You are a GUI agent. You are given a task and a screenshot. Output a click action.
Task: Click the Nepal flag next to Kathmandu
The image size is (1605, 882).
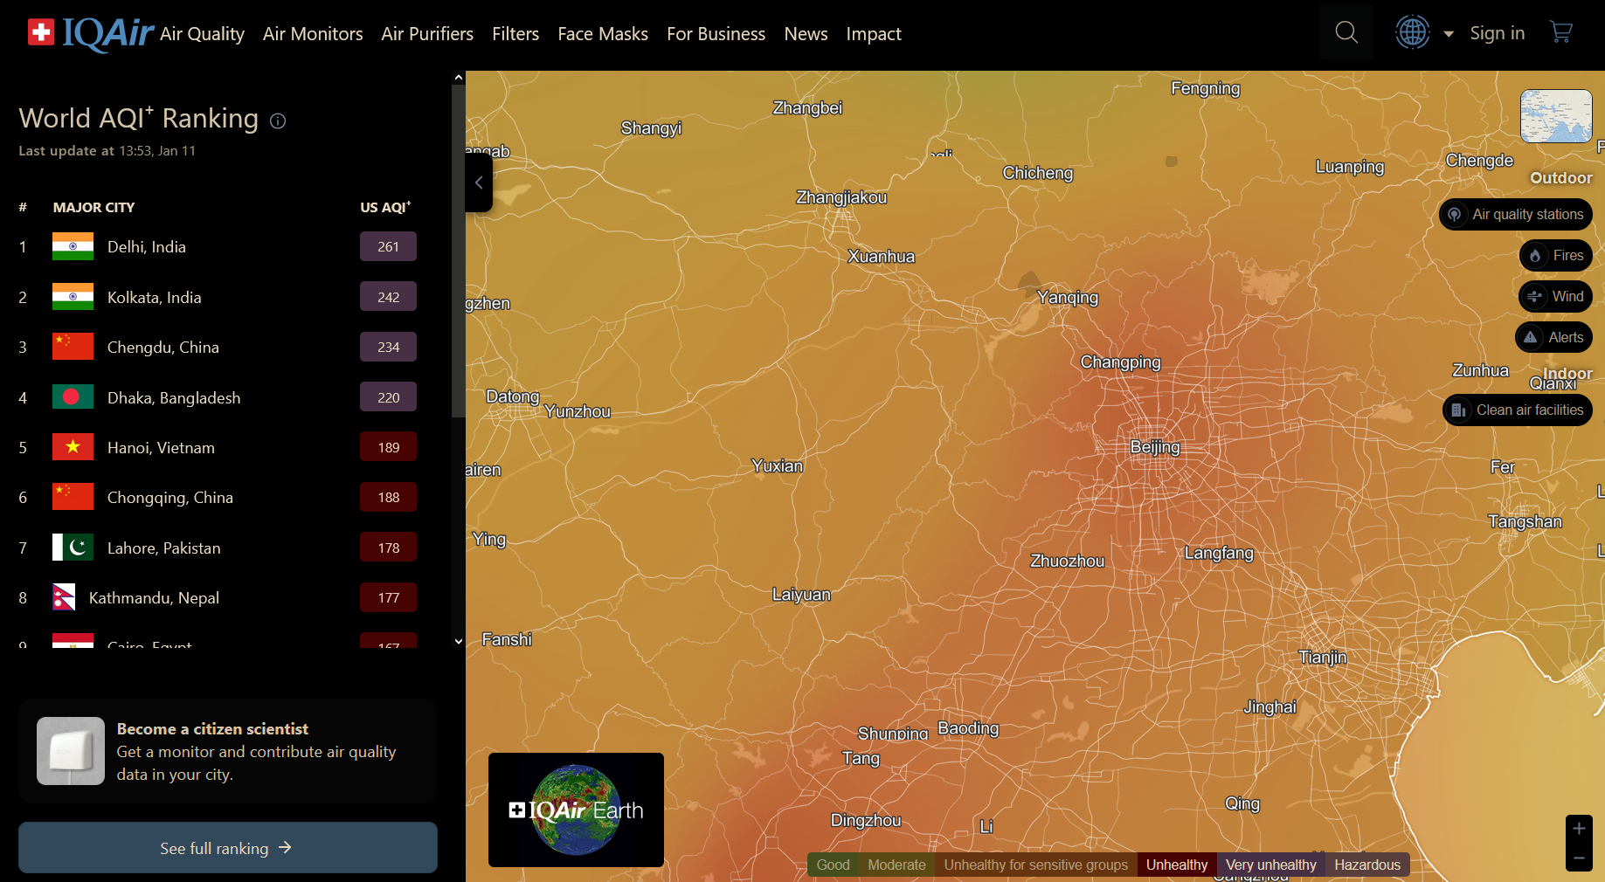click(x=64, y=598)
